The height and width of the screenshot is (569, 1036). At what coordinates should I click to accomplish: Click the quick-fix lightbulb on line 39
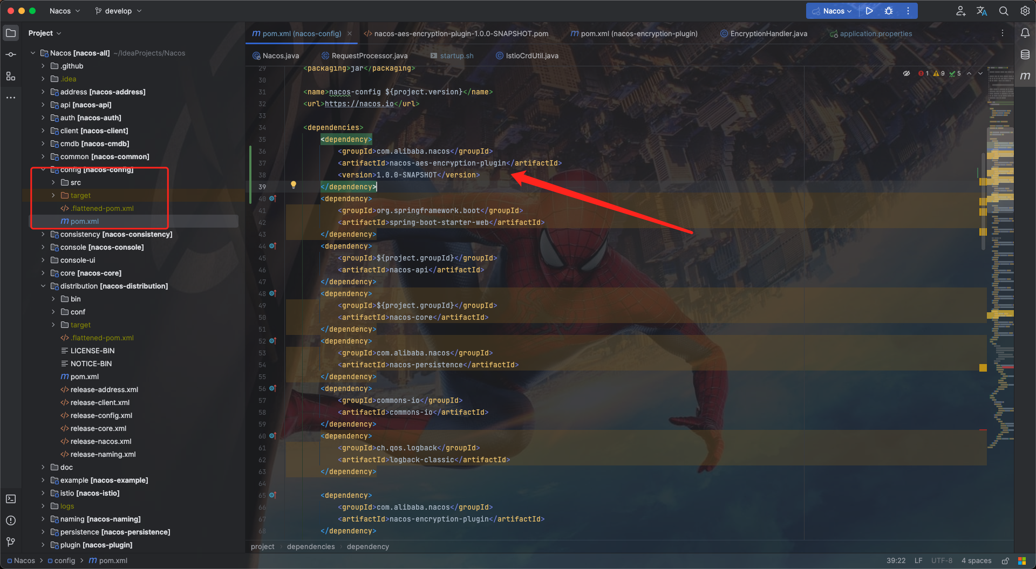[294, 185]
